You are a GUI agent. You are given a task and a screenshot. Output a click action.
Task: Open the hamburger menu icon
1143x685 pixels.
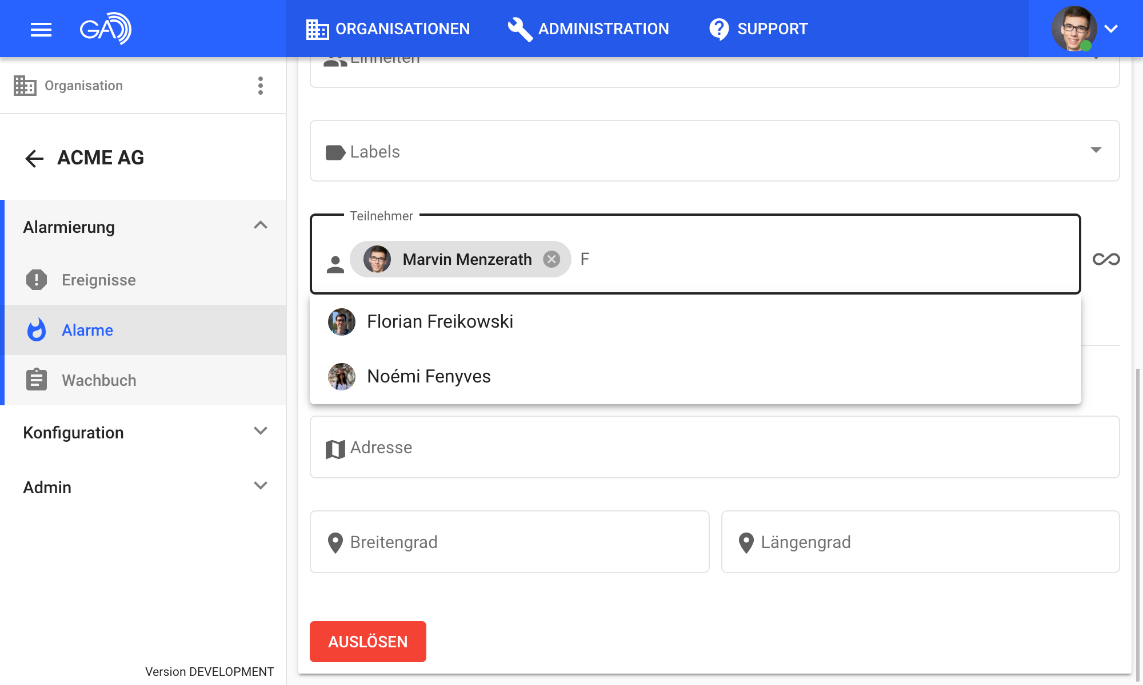(41, 29)
